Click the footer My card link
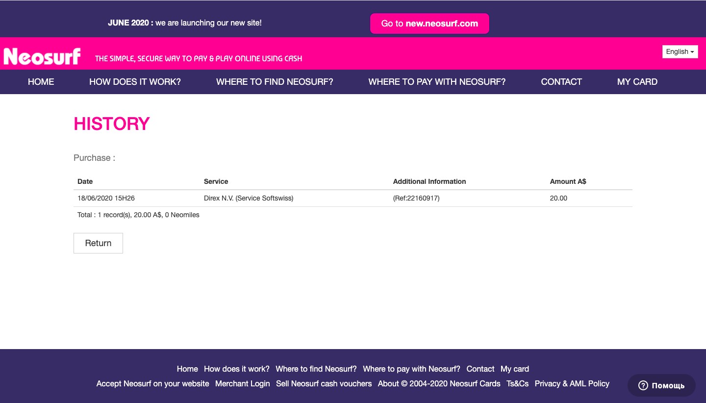The image size is (706, 403). 515,369
